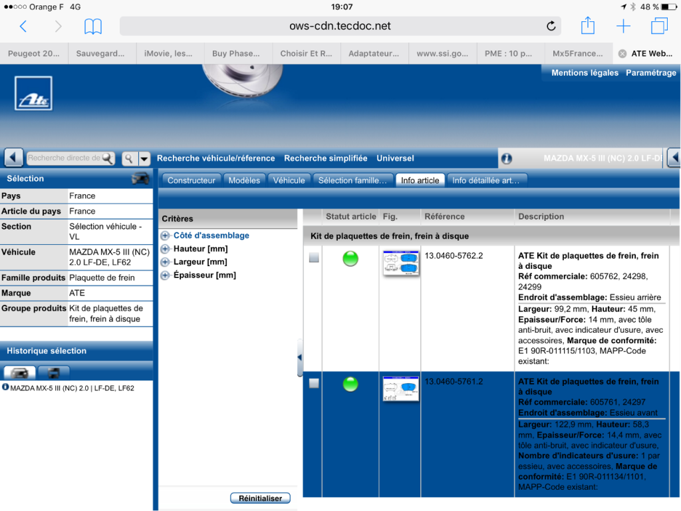Tap the Safari share icon
The height and width of the screenshot is (511, 681).
[x=588, y=25]
